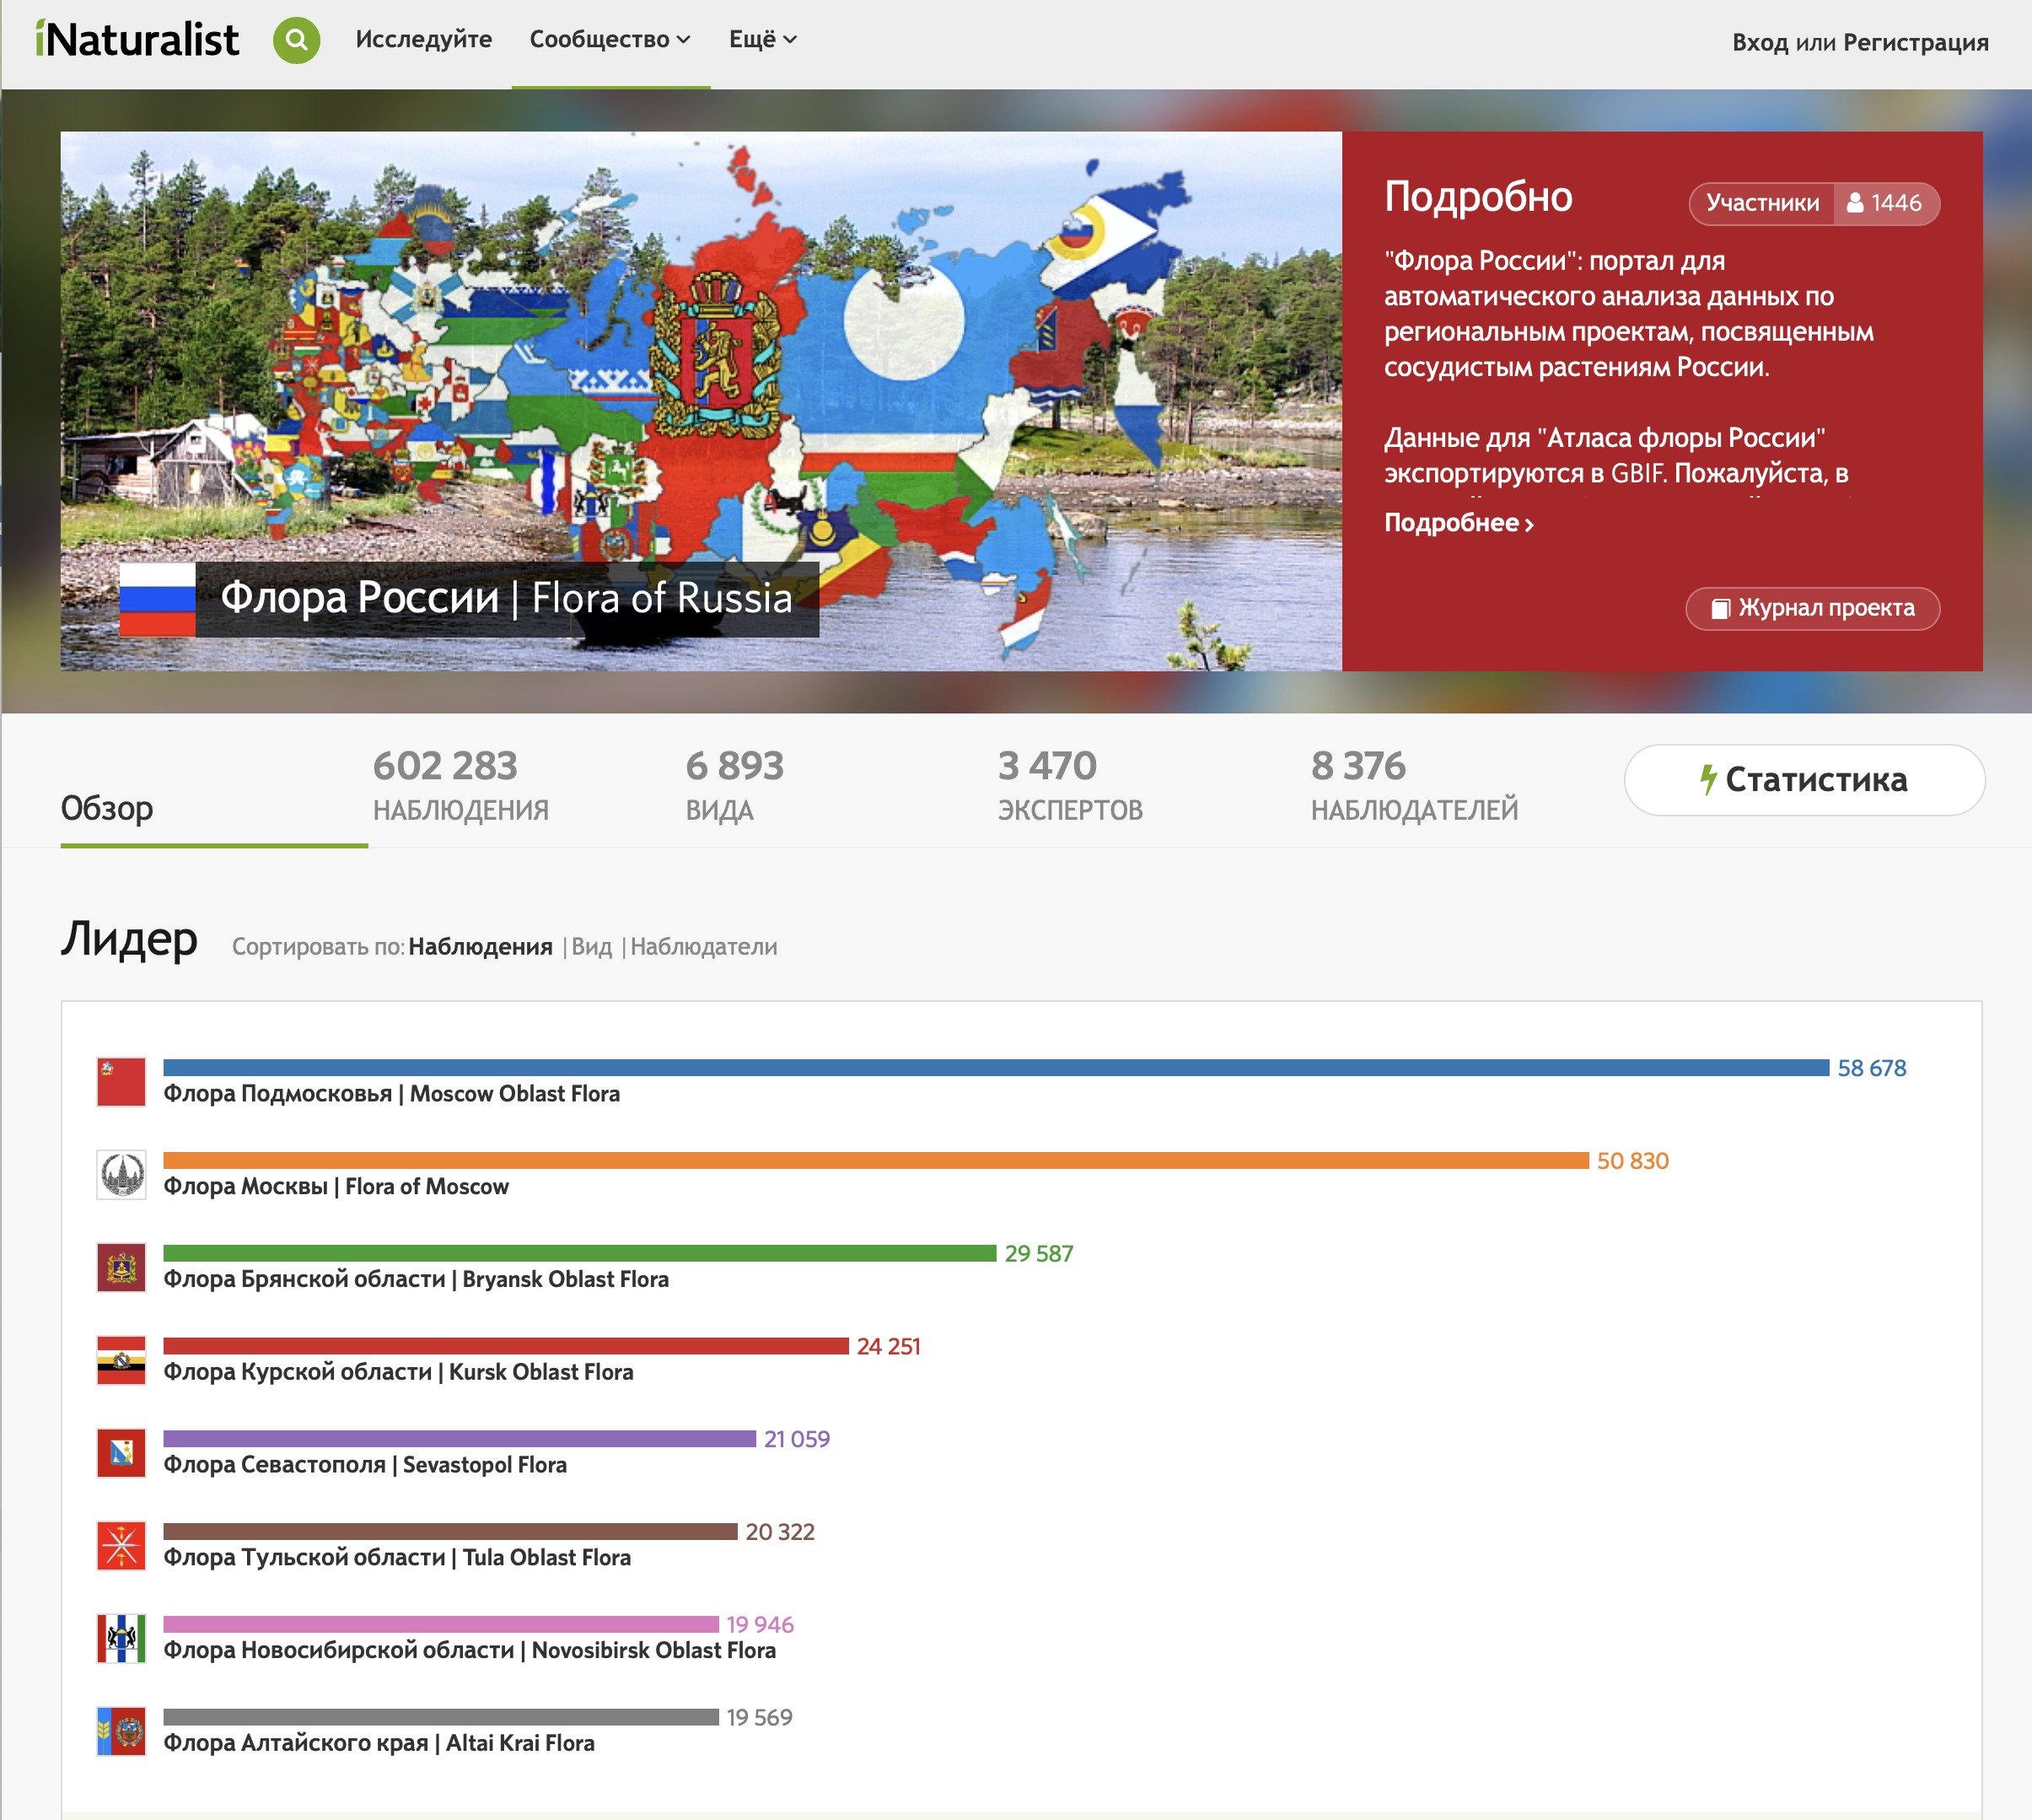This screenshot has width=2032, height=1820.
Task: Expand the Сообщество dropdown menu
Action: (610, 39)
